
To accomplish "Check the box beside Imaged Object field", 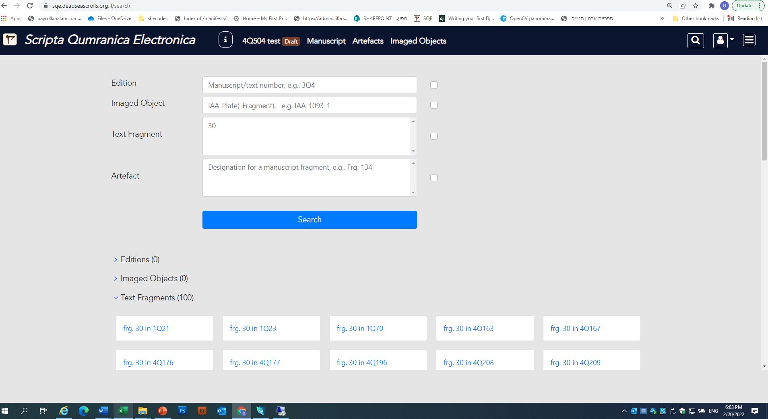I will 434,105.
